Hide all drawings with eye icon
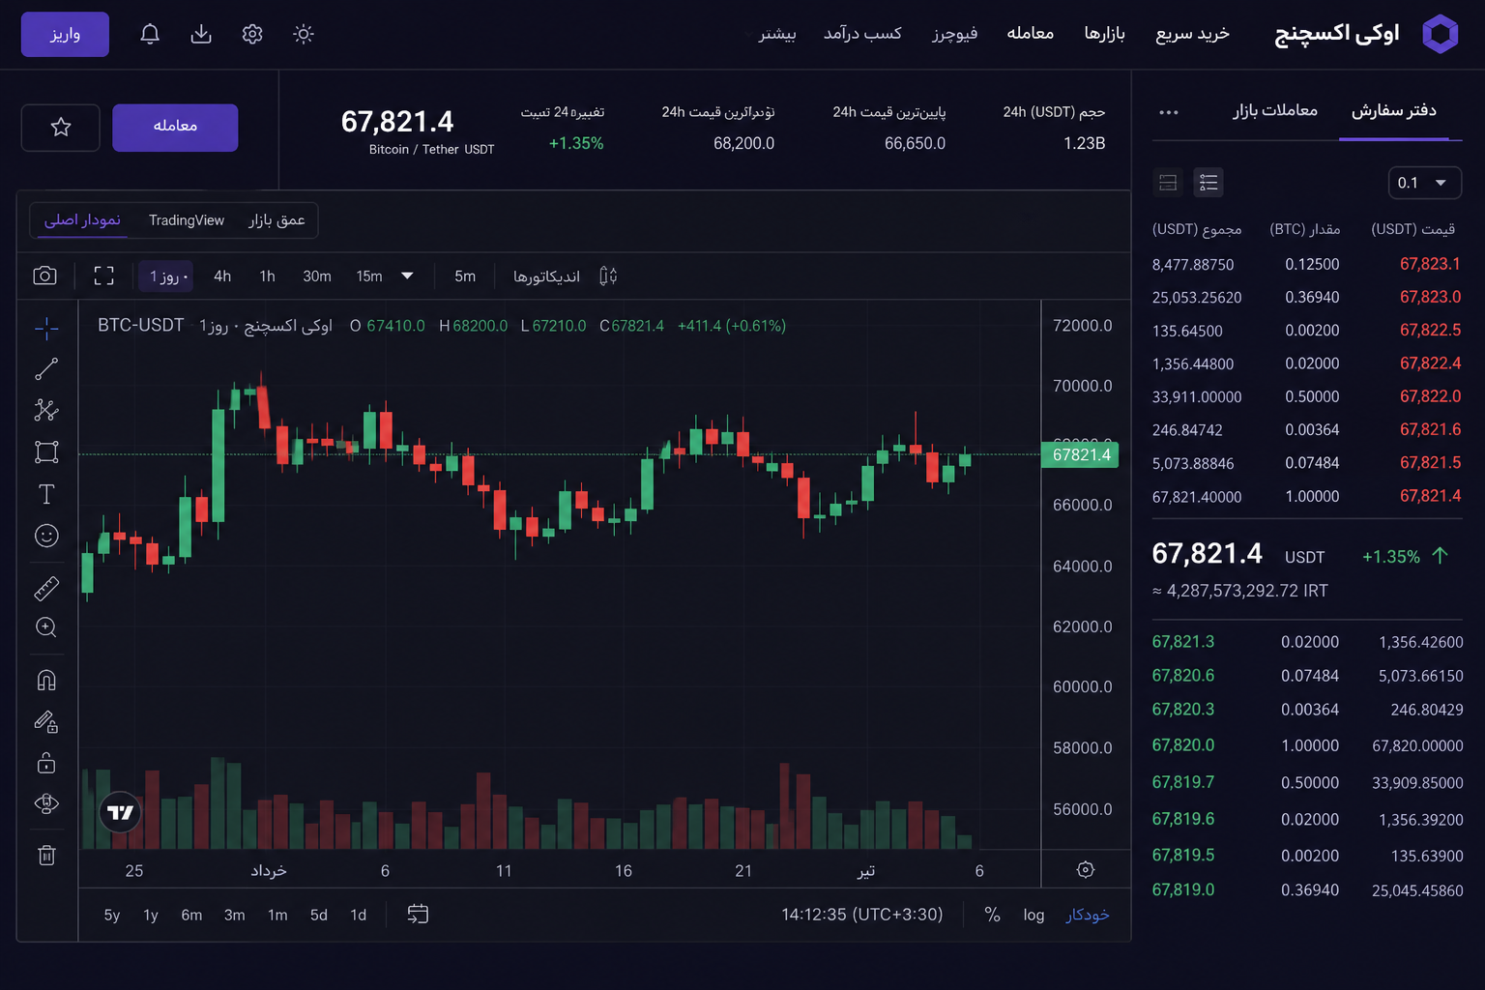 46,803
